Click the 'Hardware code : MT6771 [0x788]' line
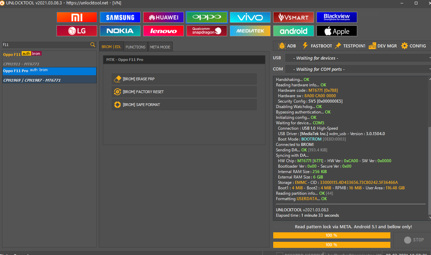Viewport: 431px width, 255px height. [308, 90]
